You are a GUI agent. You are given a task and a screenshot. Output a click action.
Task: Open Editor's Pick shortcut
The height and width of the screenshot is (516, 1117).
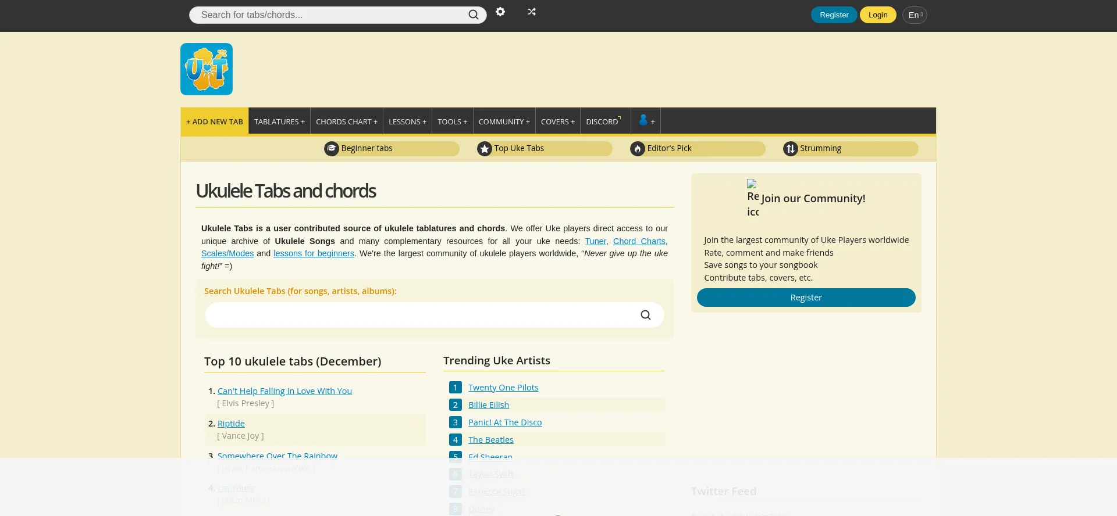click(x=698, y=149)
